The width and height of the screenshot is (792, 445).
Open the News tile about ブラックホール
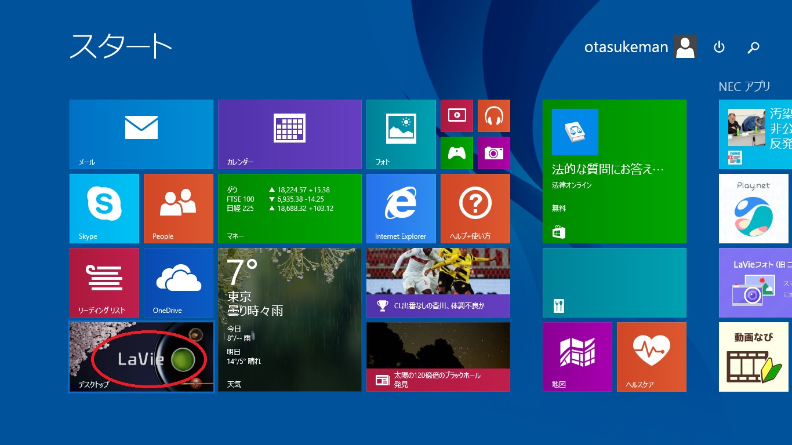[438, 357]
